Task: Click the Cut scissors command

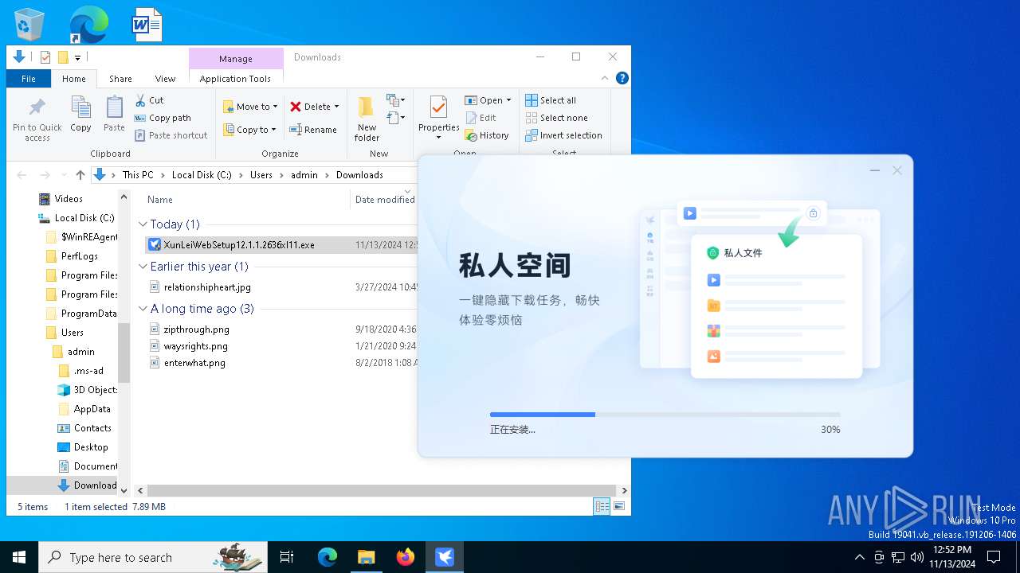Action: [149, 100]
